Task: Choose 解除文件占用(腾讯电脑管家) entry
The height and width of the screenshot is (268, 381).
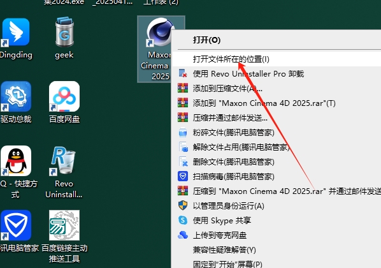Action: coord(276,147)
